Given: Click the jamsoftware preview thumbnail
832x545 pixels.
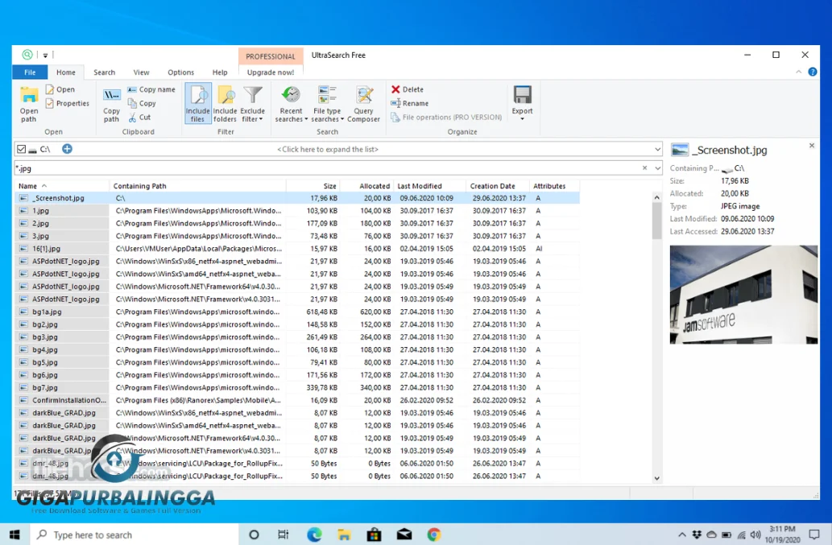Looking at the screenshot, I should [x=743, y=295].
